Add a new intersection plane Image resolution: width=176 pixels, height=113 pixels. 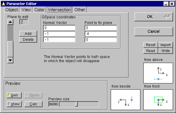coord(28,33)
